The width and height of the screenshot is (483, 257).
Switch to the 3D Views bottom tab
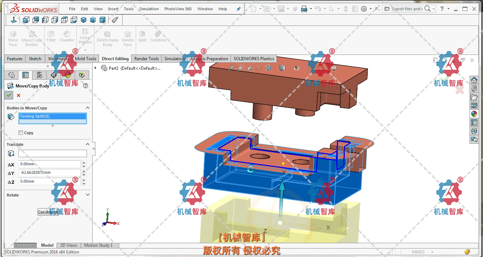pos(69,245)
